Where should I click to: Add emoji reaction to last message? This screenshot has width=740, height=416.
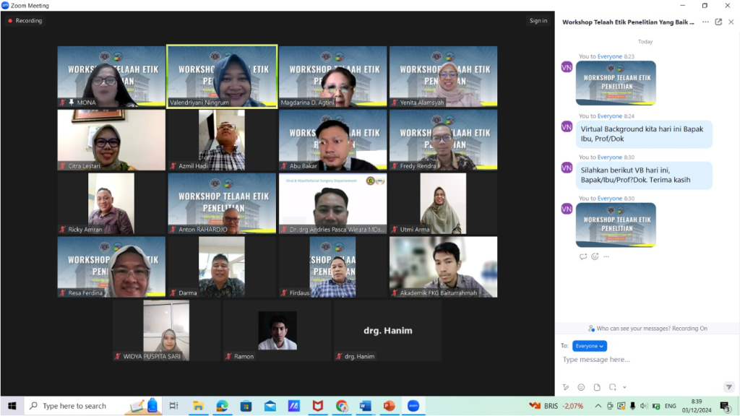[595, 256]
